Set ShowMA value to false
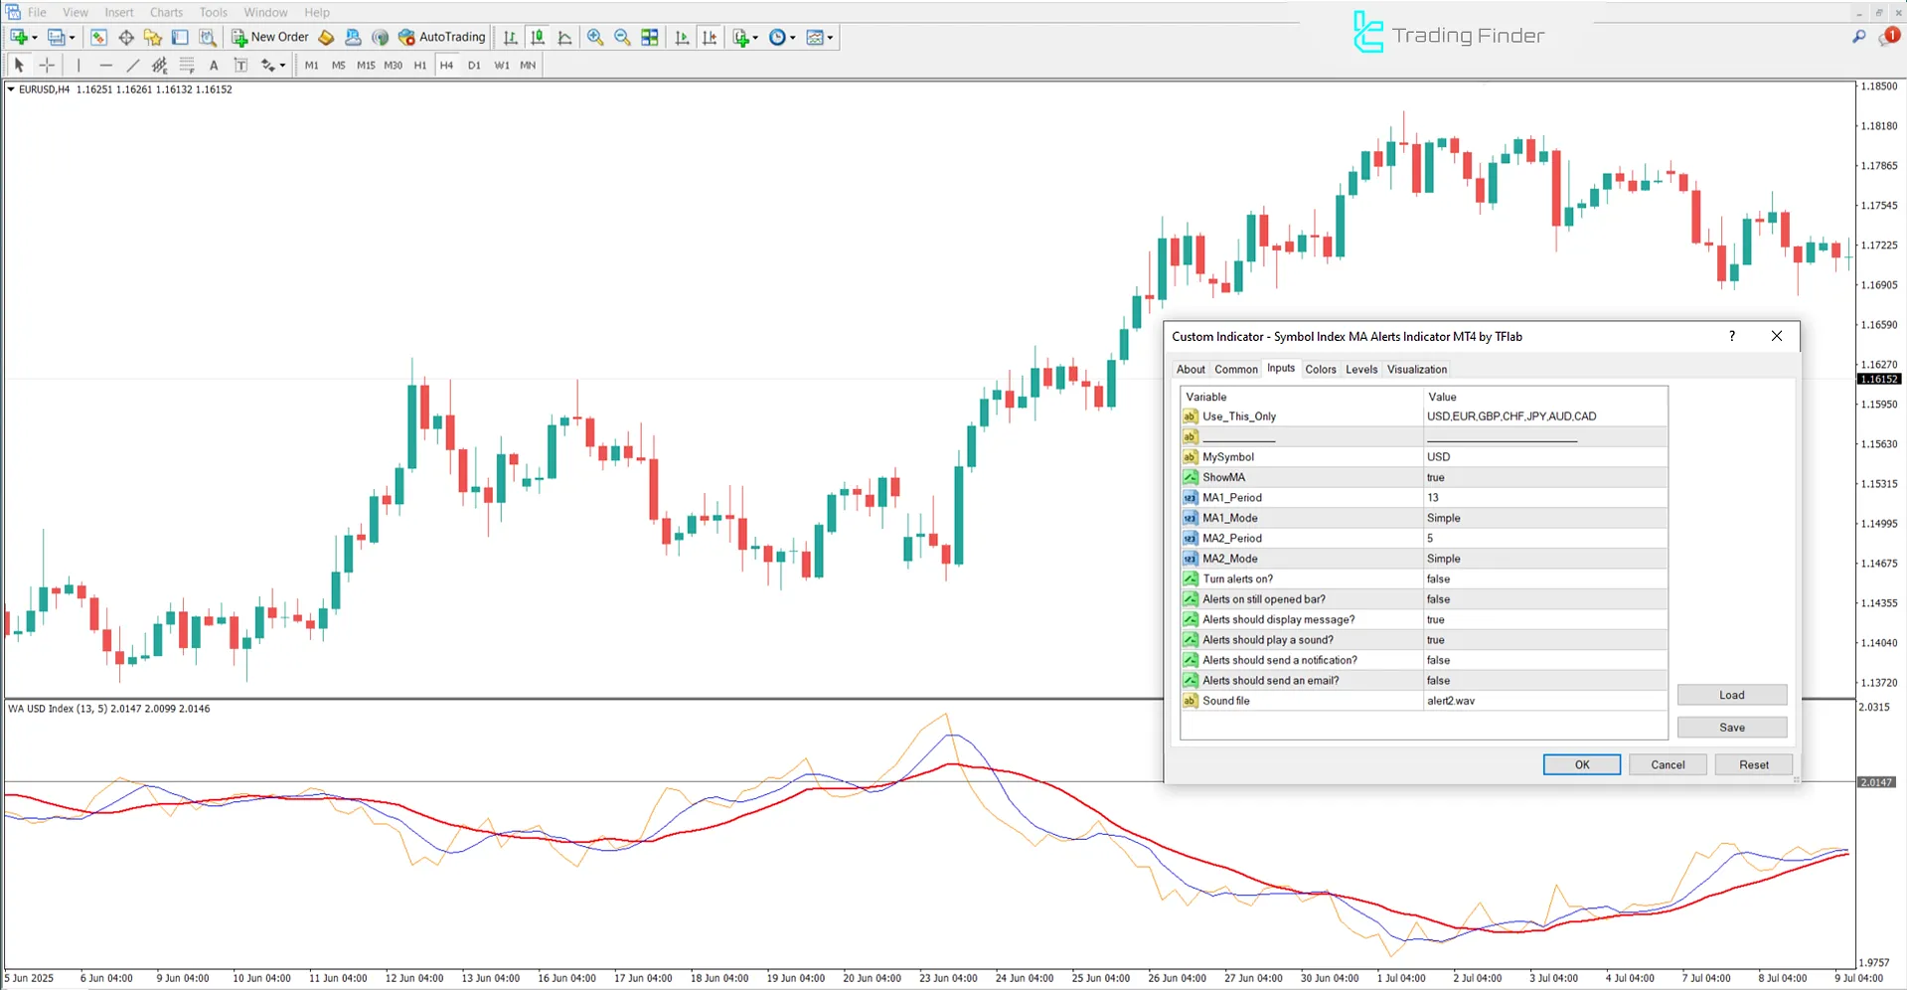1907x990 pixels. point(1544,477)
